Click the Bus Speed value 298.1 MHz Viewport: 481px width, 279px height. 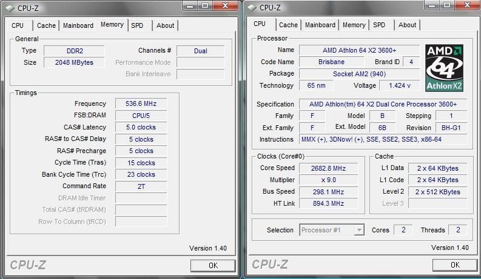click(x=328, y=192)
